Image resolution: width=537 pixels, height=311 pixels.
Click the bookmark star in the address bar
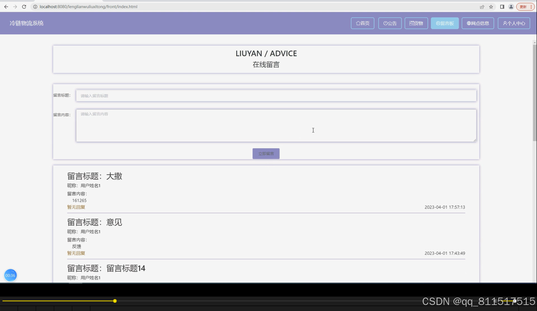click(491, 6)
